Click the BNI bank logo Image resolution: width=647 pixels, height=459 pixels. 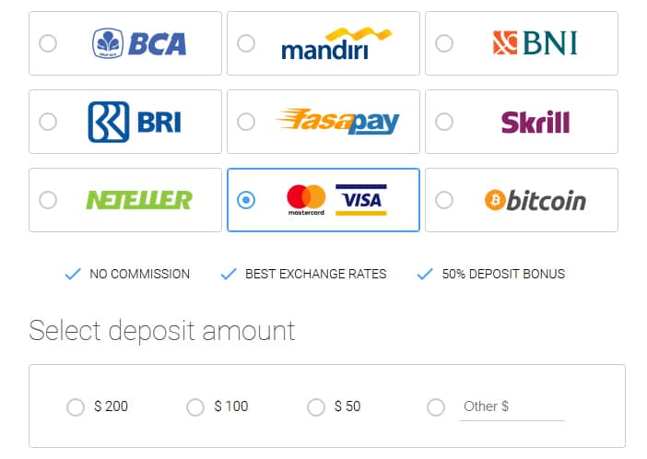click(534, 43)
